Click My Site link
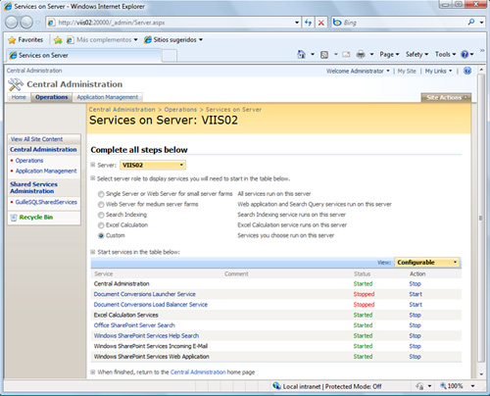The width and height of the screenshot is (490, 396). coord(407,71)
